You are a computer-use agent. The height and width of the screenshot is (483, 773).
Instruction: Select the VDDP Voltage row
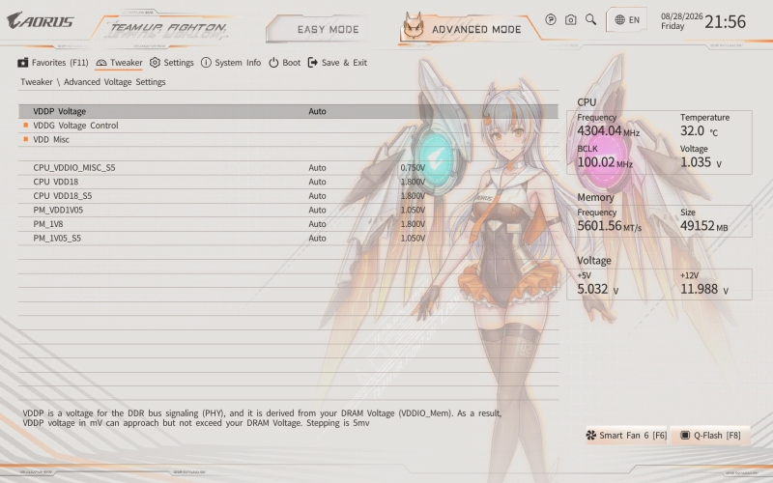point(288,111)
